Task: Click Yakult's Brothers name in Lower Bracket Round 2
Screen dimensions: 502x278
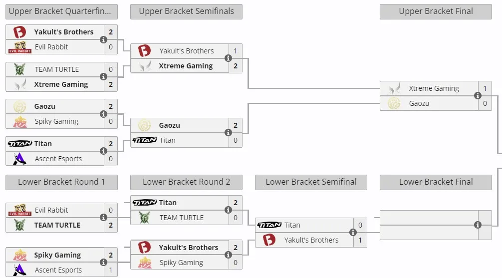Action: (189, 248)
